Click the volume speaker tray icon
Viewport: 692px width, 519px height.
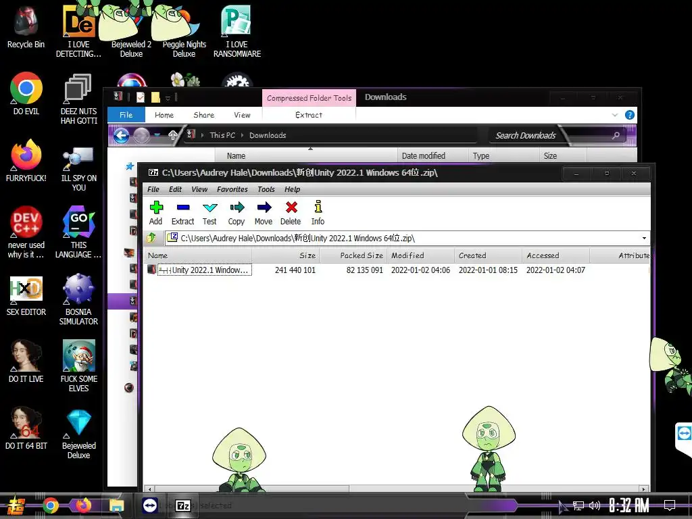595,505
